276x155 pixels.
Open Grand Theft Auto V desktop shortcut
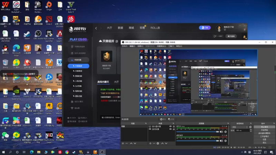71,7
